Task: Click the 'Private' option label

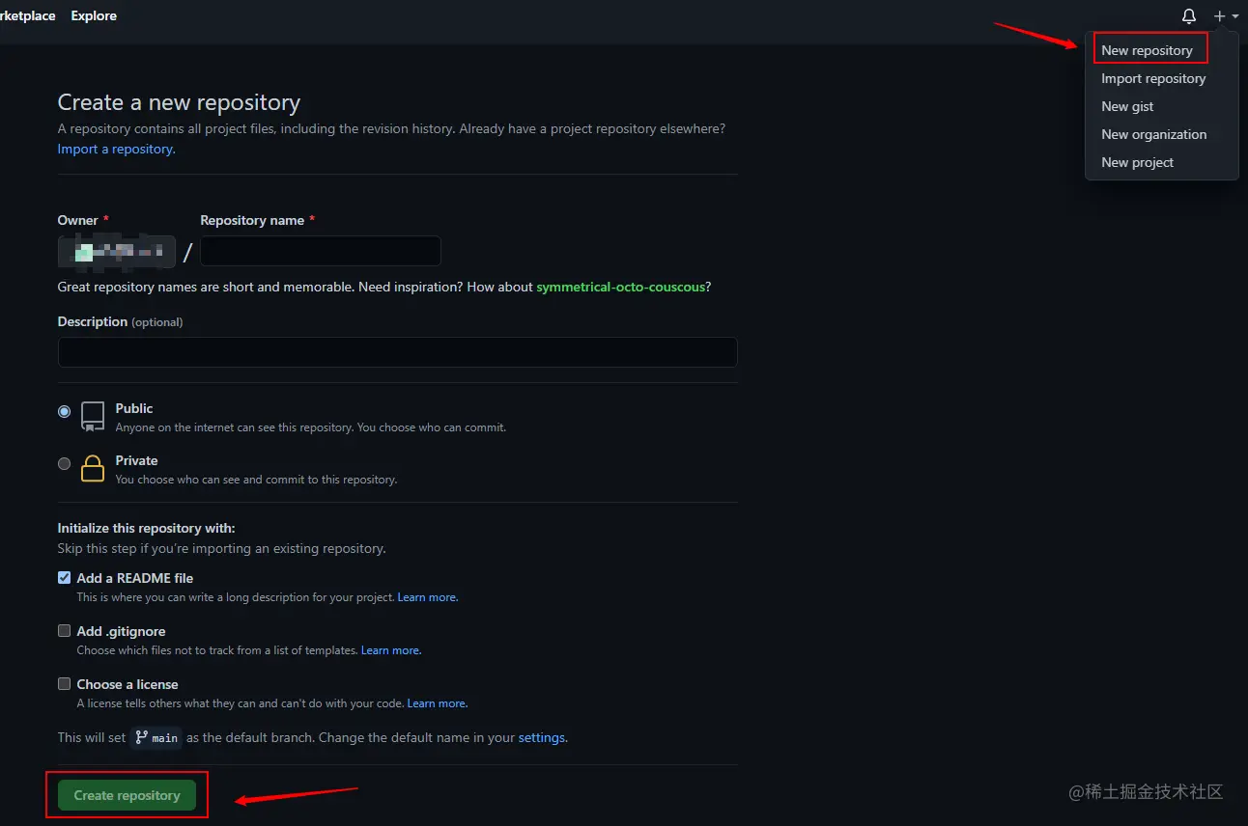Action: click(136, 460)
